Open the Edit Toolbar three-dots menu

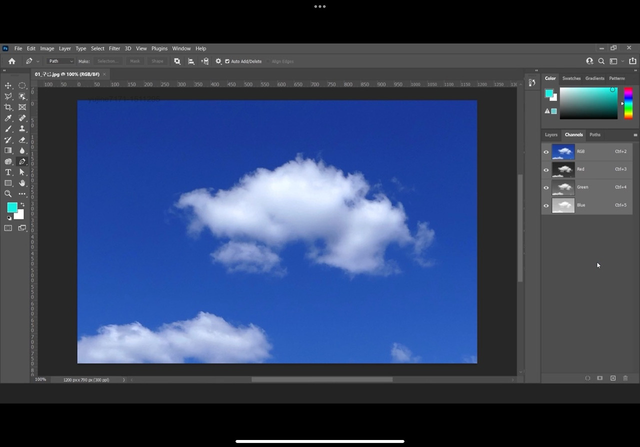[22, 193]
